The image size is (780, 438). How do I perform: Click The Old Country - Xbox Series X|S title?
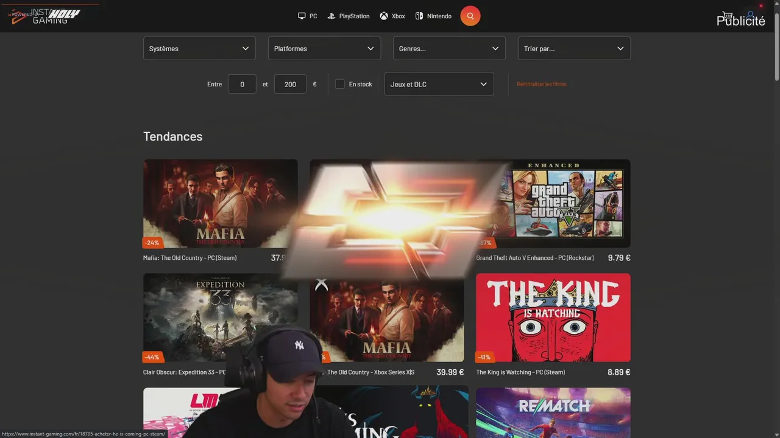coord(370,372)
